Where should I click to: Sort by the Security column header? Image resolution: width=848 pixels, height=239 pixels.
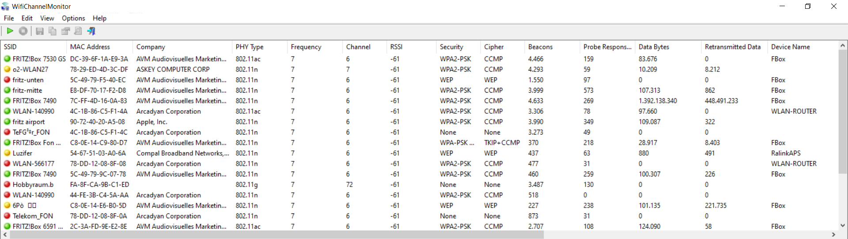pos(458,47)
